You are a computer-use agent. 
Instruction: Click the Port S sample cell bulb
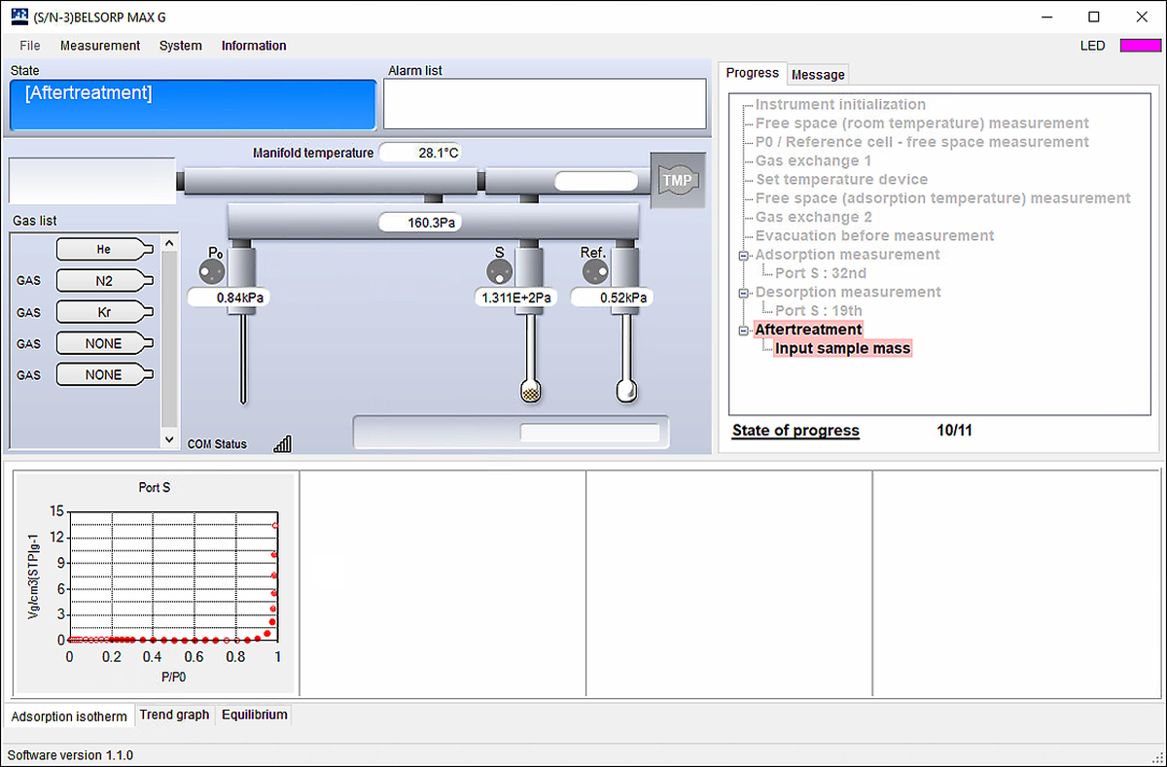[x=530, y=391]
